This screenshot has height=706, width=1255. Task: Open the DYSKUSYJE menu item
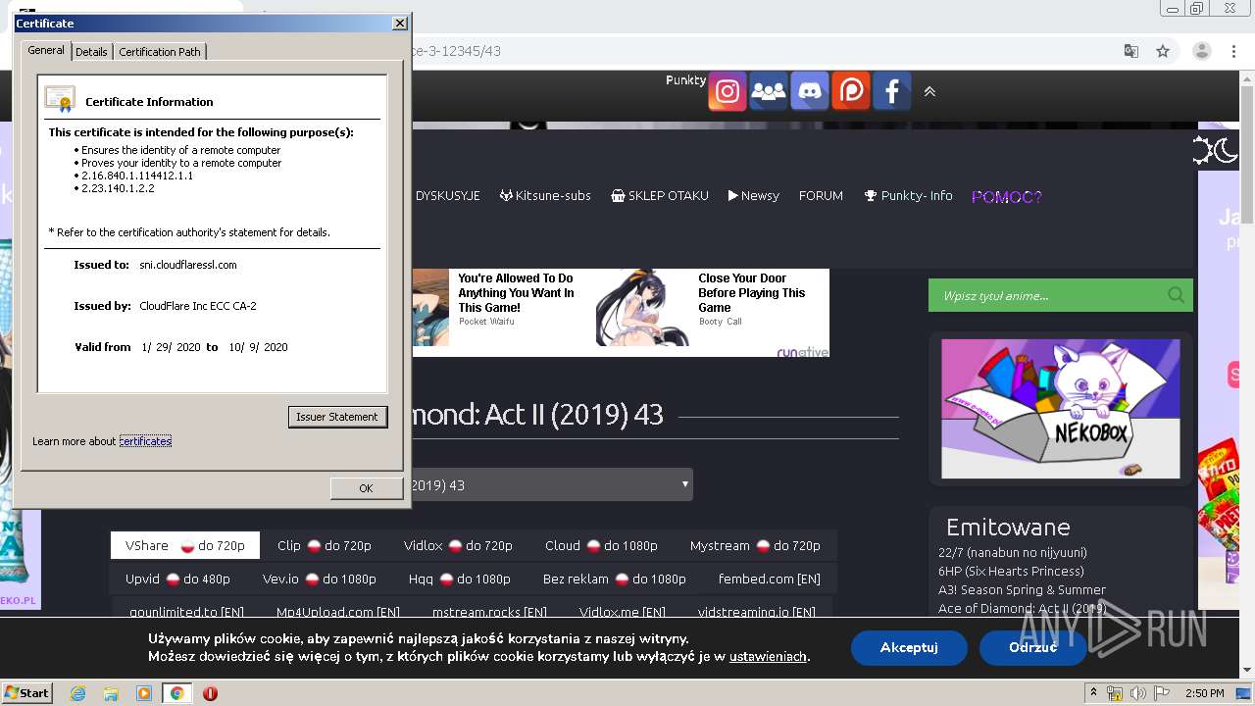click(x=447, y=196)
